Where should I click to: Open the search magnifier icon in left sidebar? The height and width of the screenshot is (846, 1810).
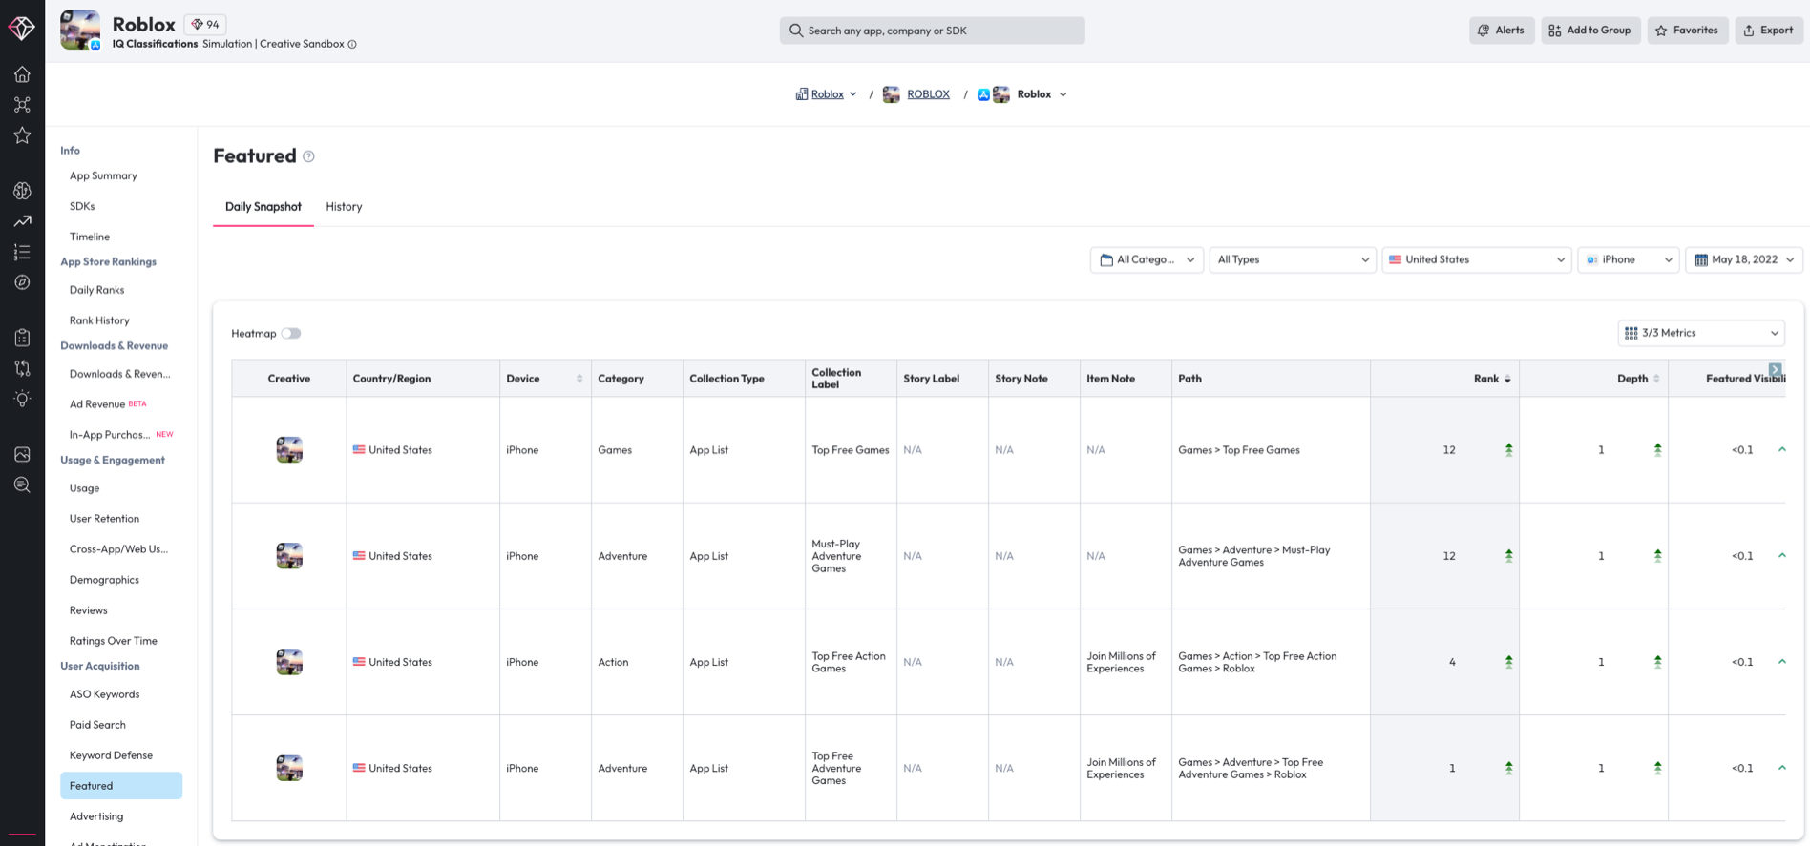22,485
